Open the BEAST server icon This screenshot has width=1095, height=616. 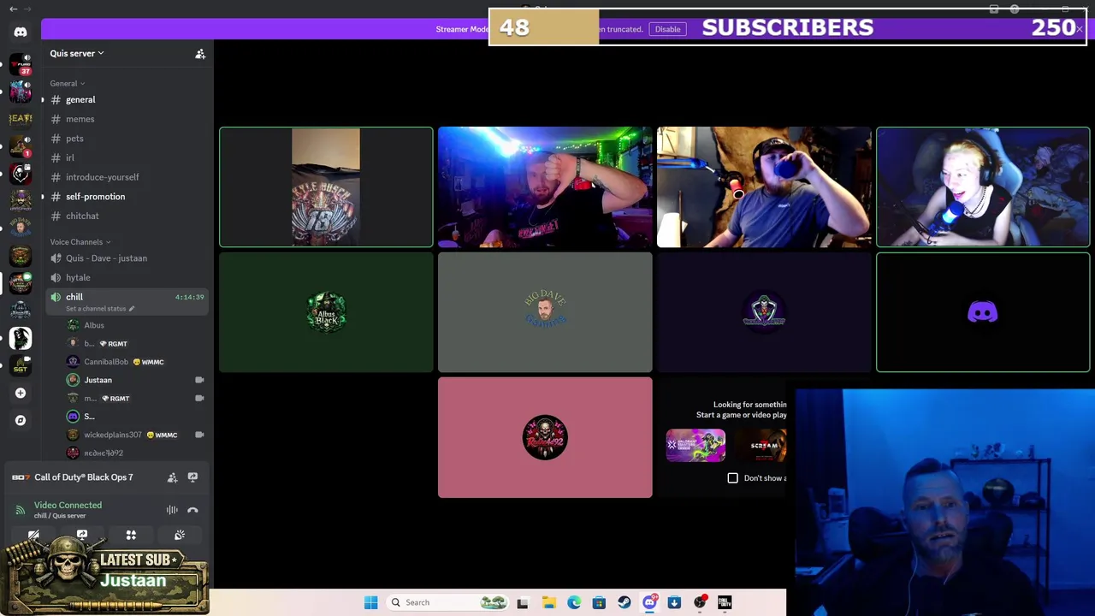point(21,119)
